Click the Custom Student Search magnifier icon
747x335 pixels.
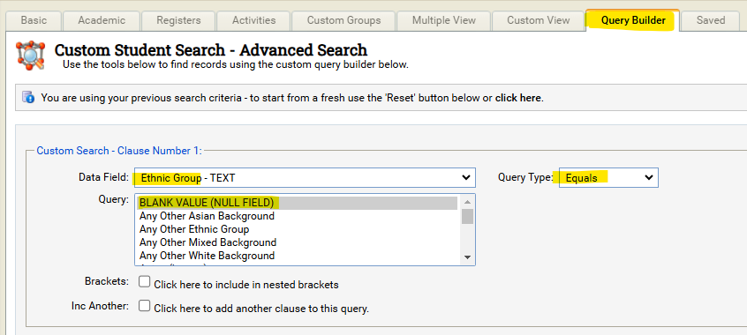(x=30, y=56)
